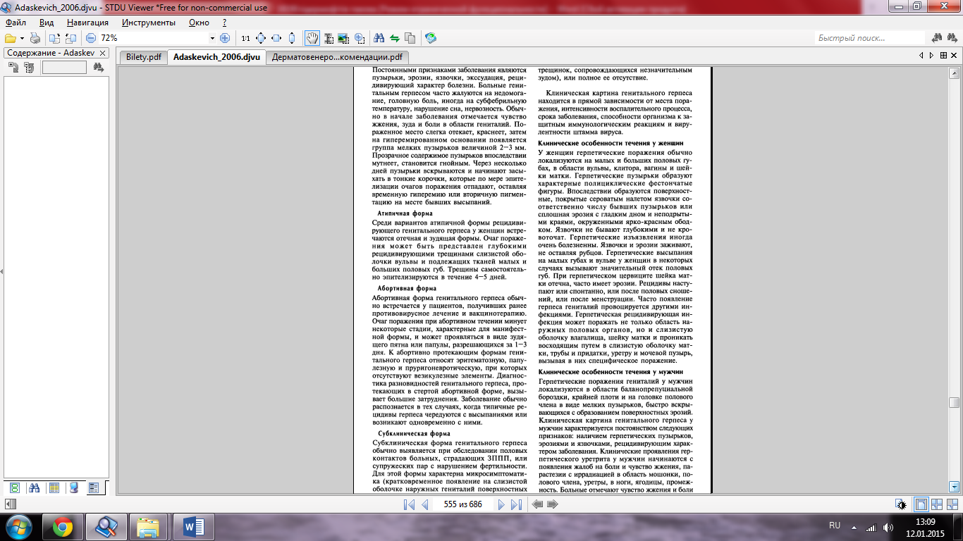The height and width of the screenshot is (541, 963).
Task: Click the contents panel search field
Action: point(64,68)
